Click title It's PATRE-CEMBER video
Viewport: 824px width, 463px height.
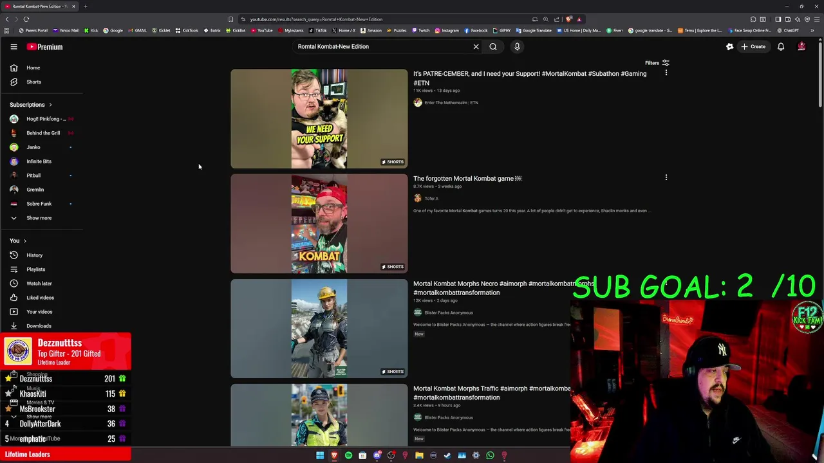tap(530, 78)
